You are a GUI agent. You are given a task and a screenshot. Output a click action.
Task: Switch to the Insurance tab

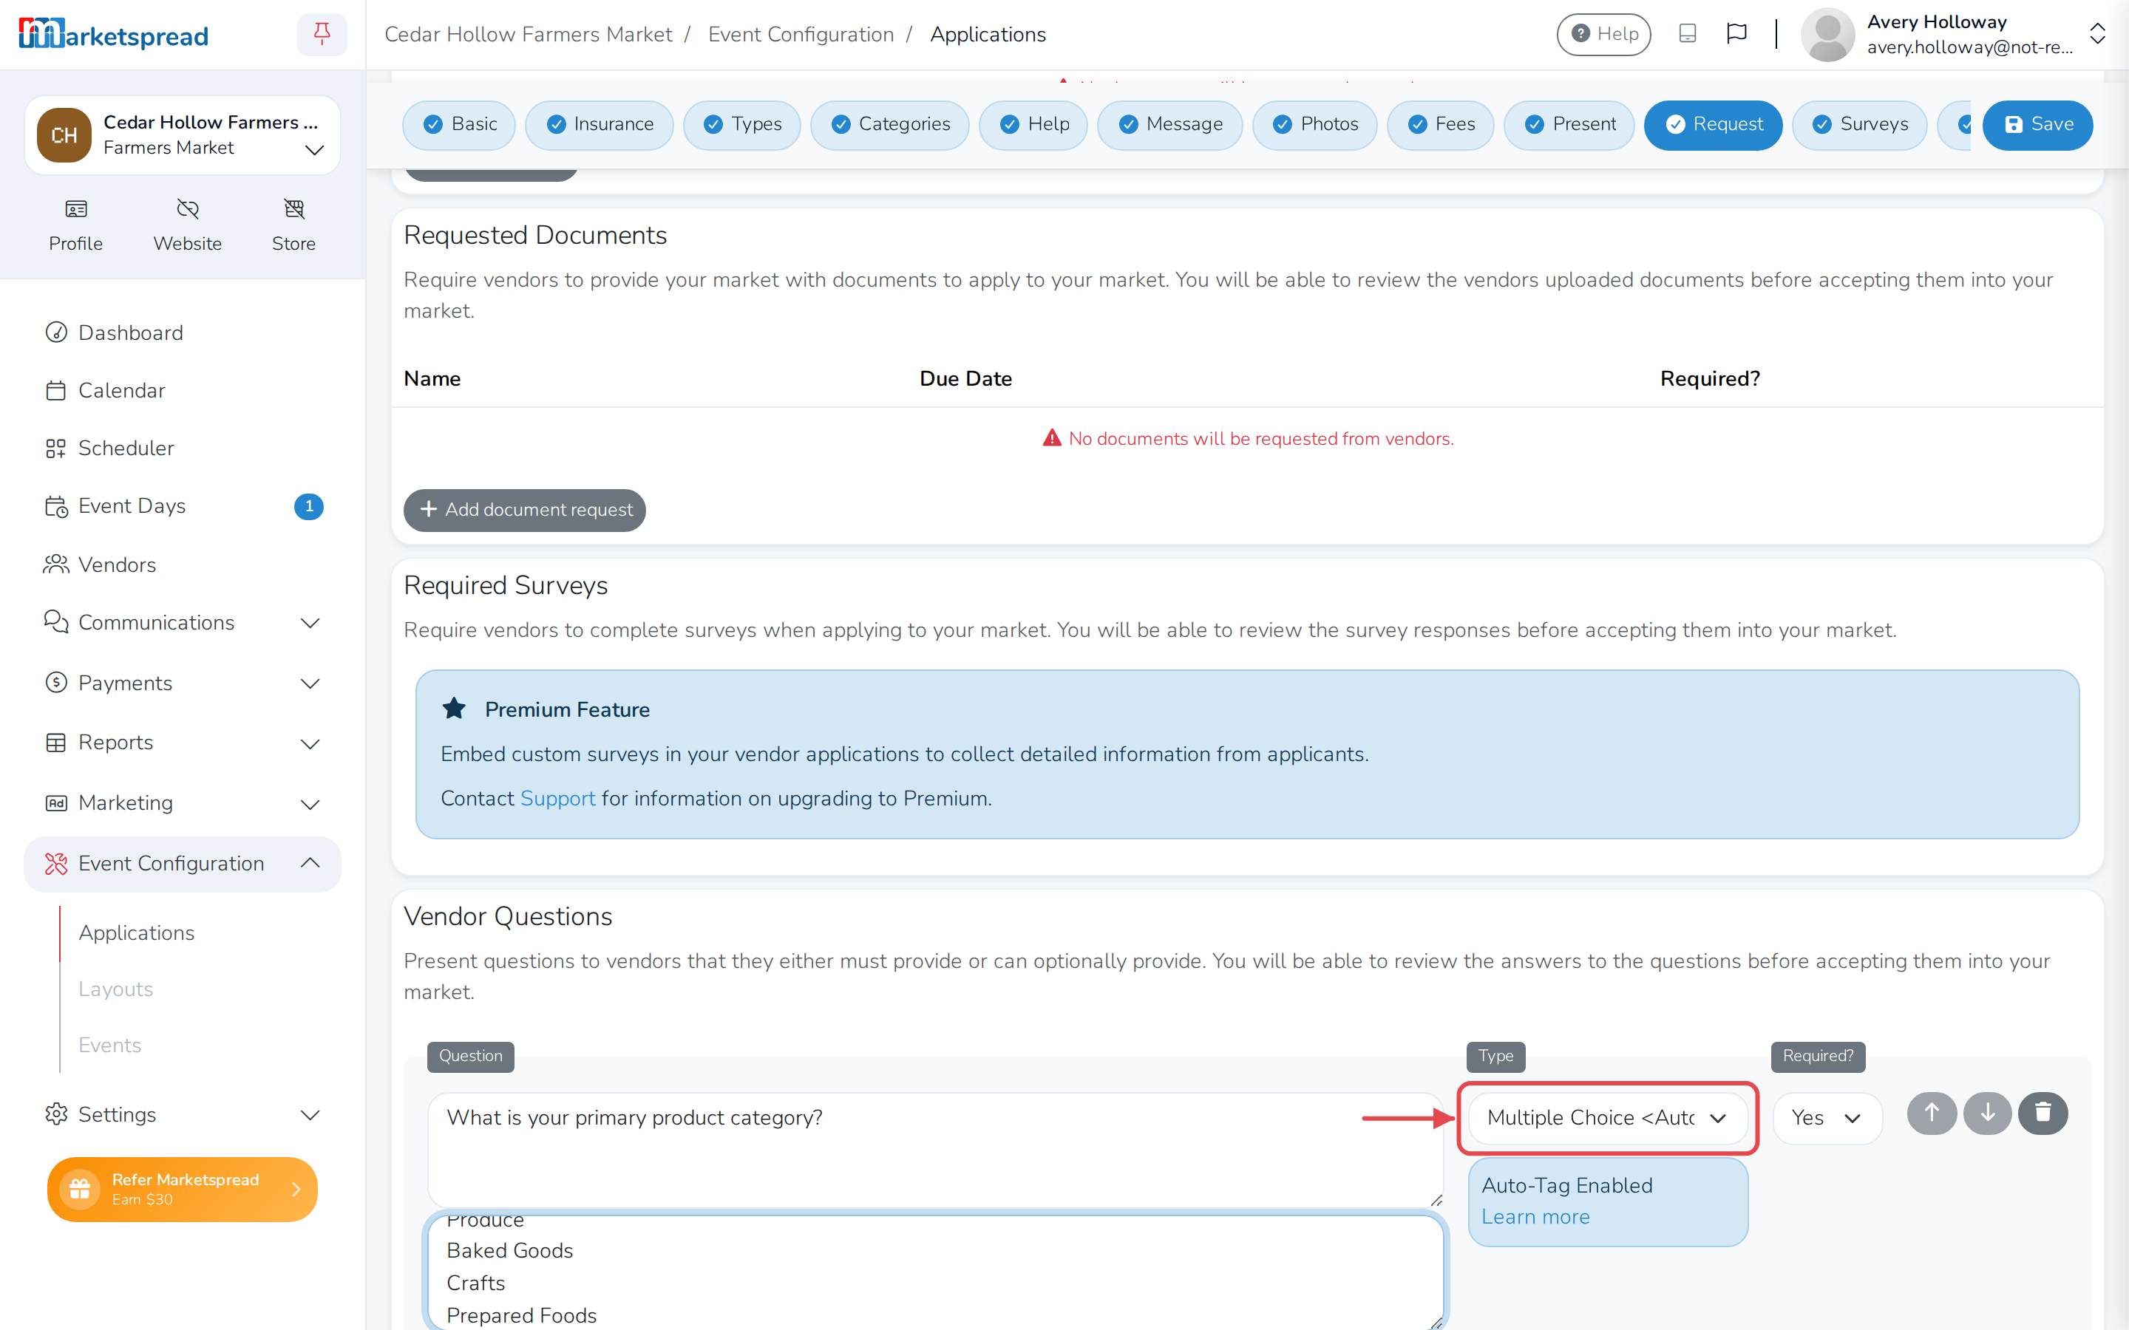coord(599,124)
